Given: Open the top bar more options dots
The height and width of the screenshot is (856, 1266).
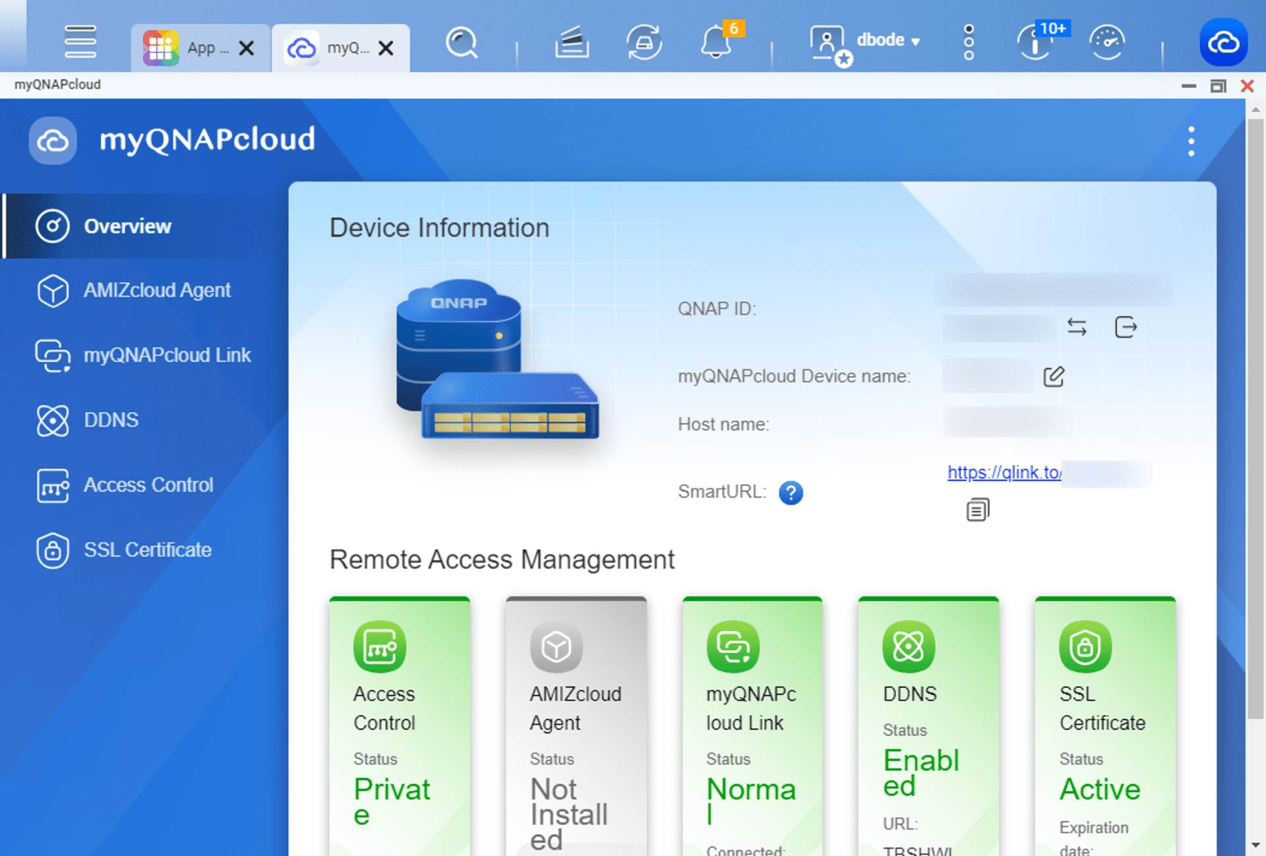Looking at the screenshot, I should coord(969,43).
